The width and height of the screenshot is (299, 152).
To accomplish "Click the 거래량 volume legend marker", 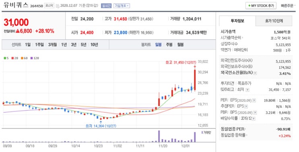I will pos(202,132).
